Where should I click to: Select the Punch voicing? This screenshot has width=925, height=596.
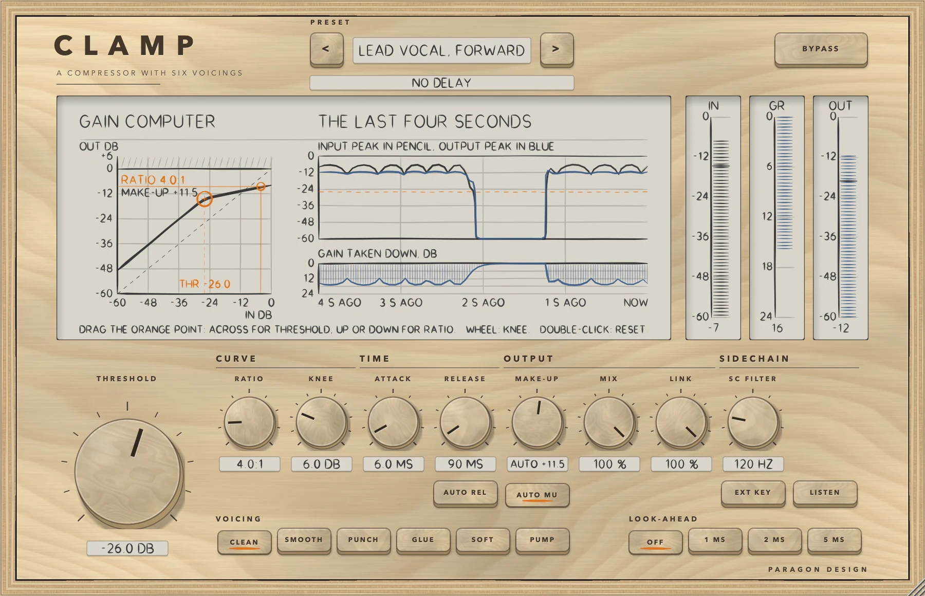click(x=364, y=541)
